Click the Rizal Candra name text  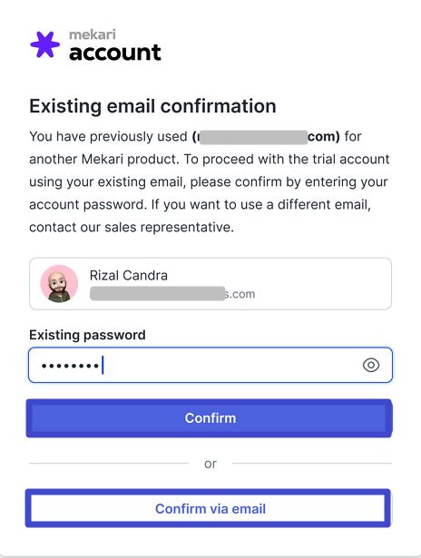point(129,276)
